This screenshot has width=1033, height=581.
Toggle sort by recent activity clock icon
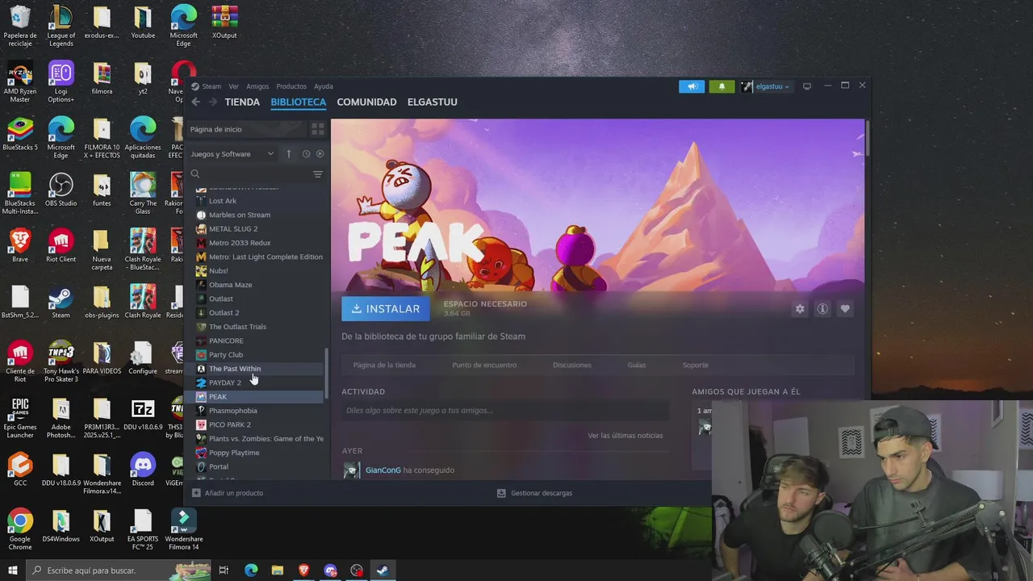pos(306,153)
